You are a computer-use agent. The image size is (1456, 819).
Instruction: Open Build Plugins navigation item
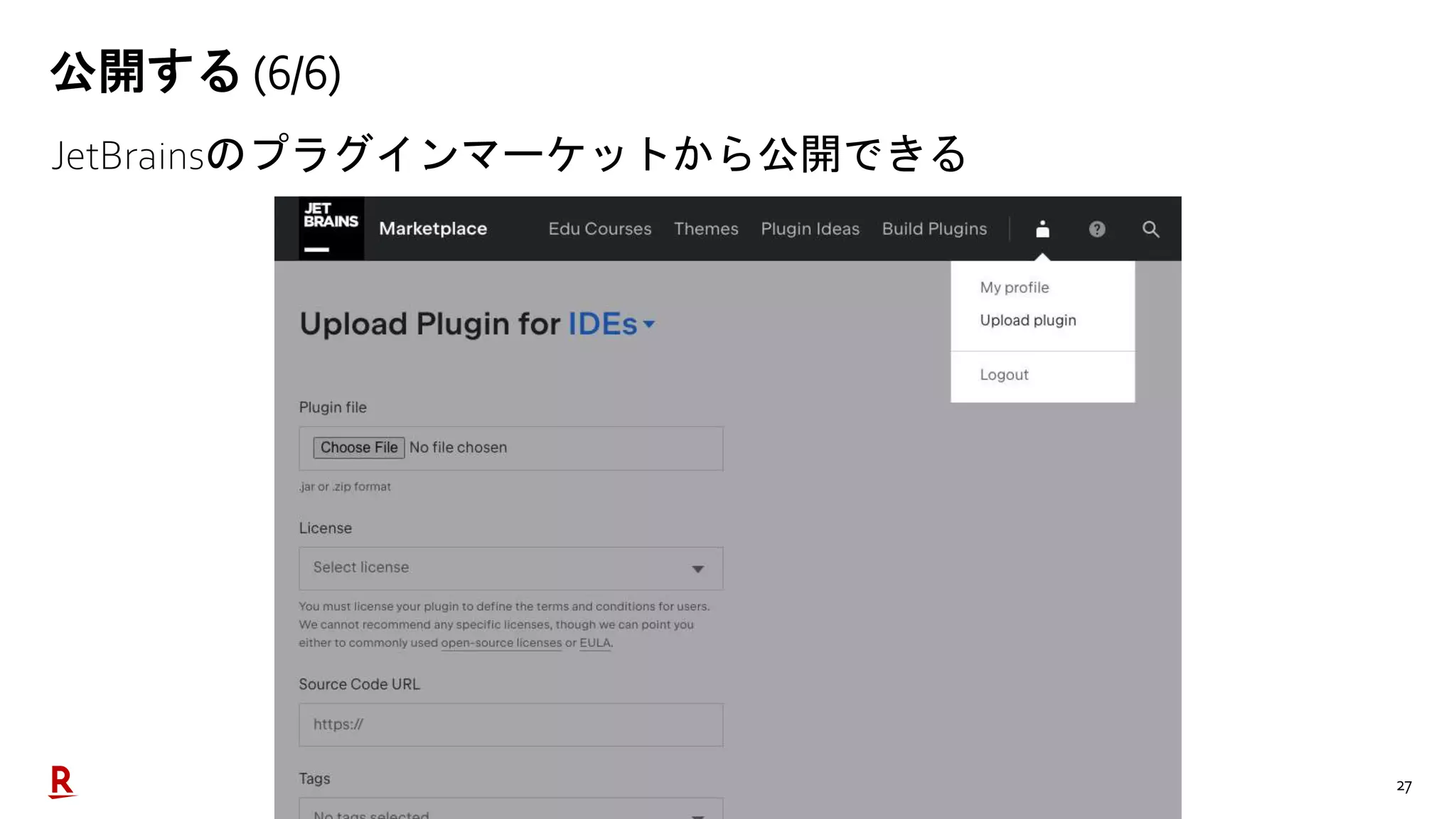(x=935, y=229)
